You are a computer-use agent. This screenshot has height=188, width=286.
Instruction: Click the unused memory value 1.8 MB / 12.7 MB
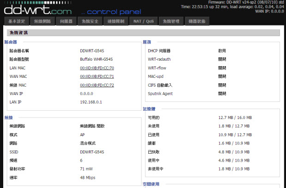click(x=234, y=126)
